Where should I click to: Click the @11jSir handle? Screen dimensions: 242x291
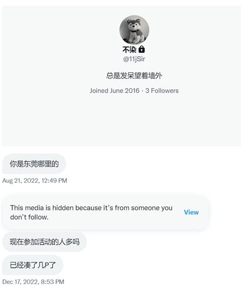click(134, 59)
